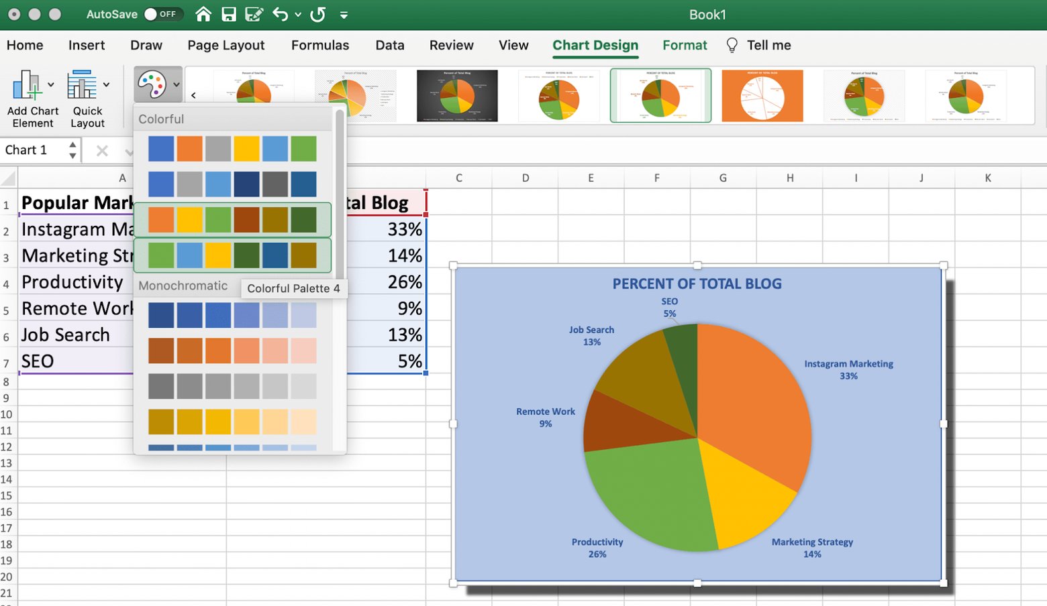The width and height of the screenshot is (1047, 606).
Task: Click the Quick Layout icon
Action: pos(82,86)
